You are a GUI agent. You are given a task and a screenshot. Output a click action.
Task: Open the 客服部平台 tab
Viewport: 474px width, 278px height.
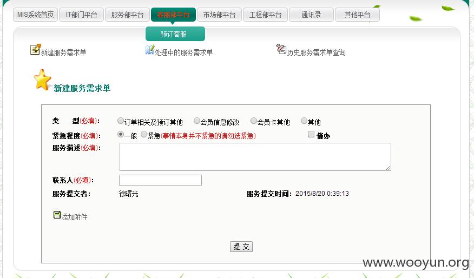[173, 15]
